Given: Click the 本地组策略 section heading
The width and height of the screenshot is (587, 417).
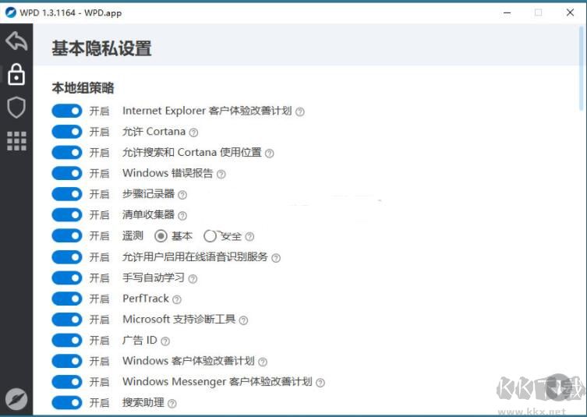Looking at the screenshot, I should click(x=83, y=88).
